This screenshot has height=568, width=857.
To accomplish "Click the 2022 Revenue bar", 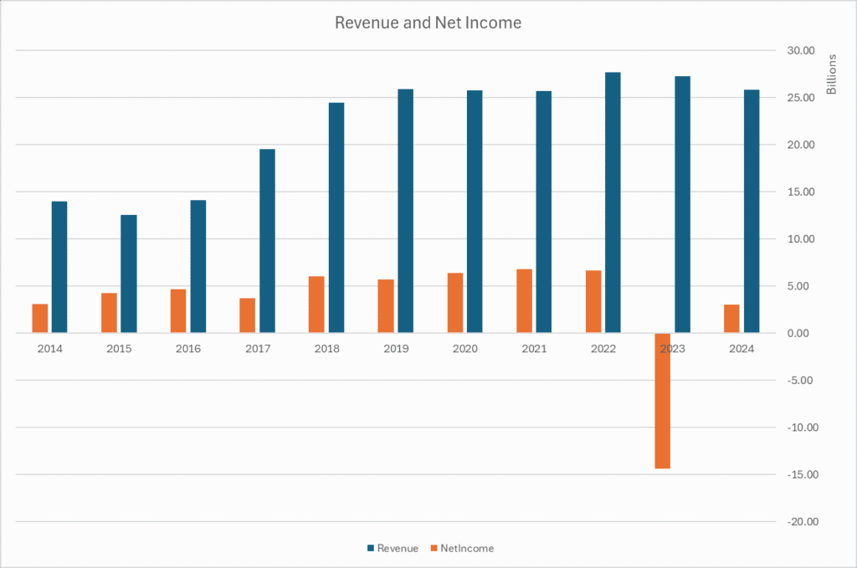I will [x=613, y=202].
